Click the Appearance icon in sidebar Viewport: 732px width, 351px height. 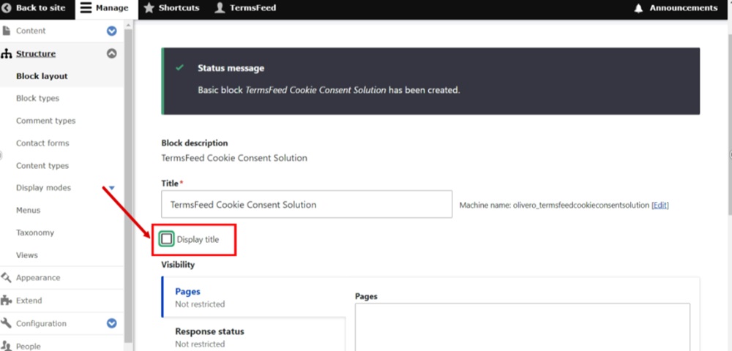[x=6, y=277]
